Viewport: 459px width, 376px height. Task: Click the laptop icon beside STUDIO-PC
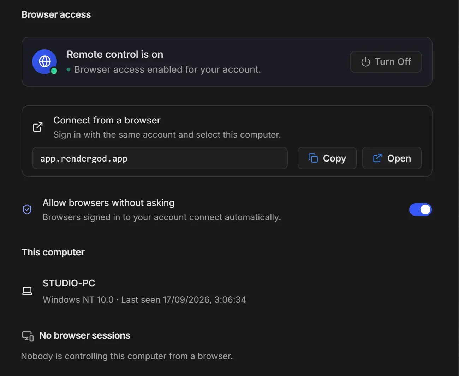point(27,291)
